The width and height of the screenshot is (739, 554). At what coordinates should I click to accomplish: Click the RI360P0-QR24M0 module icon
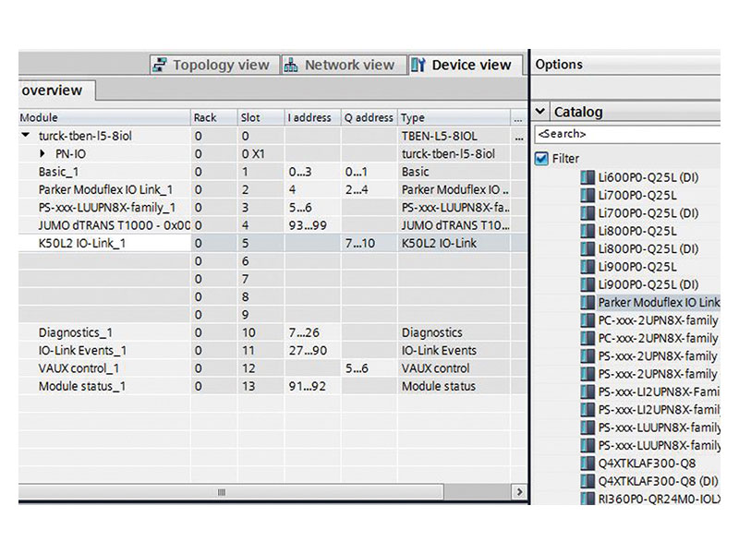(588, 498)
